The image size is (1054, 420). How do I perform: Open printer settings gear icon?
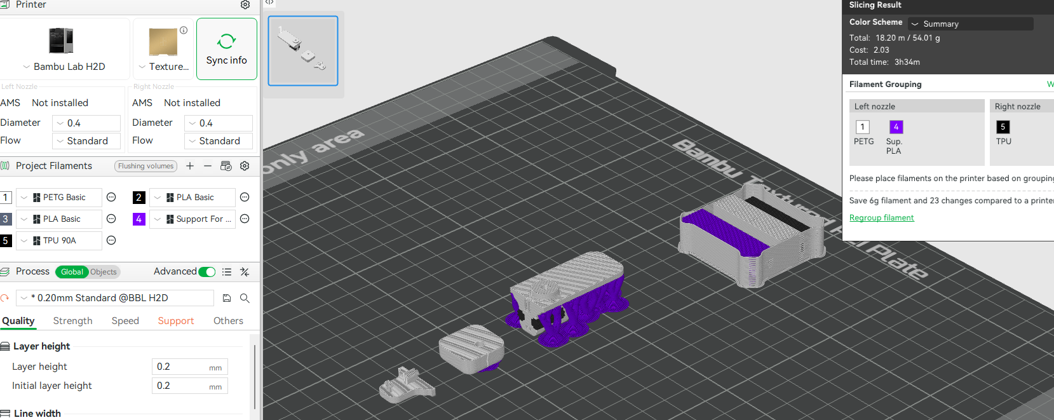point(245,5)
